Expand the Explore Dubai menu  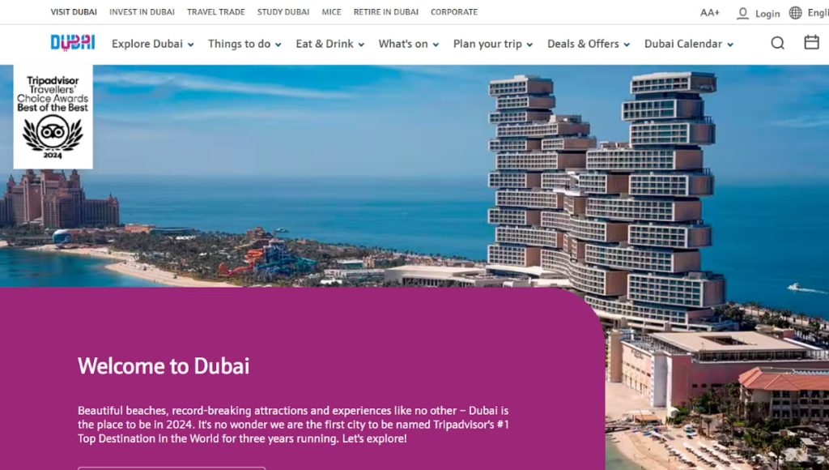(153, 44)
